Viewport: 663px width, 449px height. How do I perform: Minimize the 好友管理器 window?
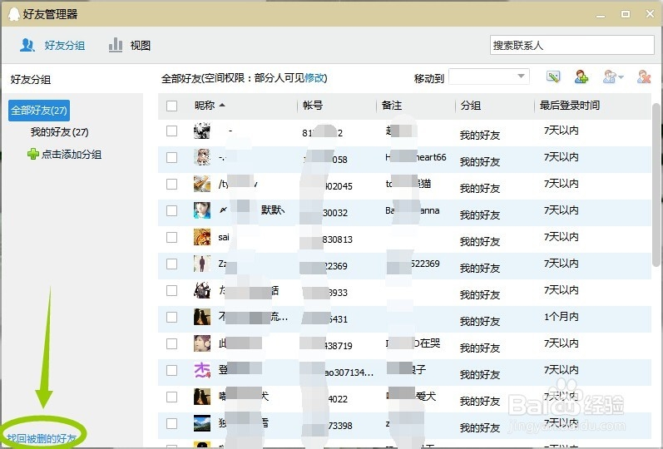click(x=601, y=14)
